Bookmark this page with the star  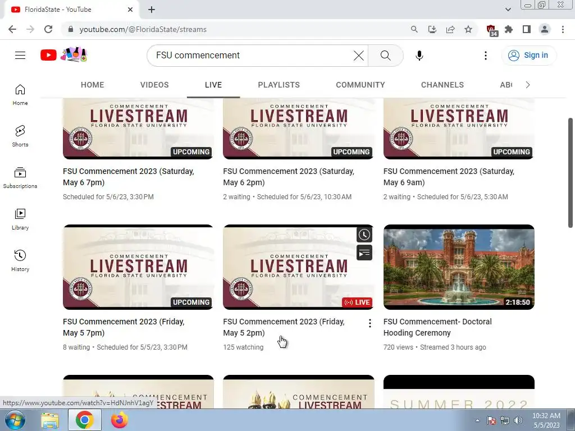coord(468,29)
